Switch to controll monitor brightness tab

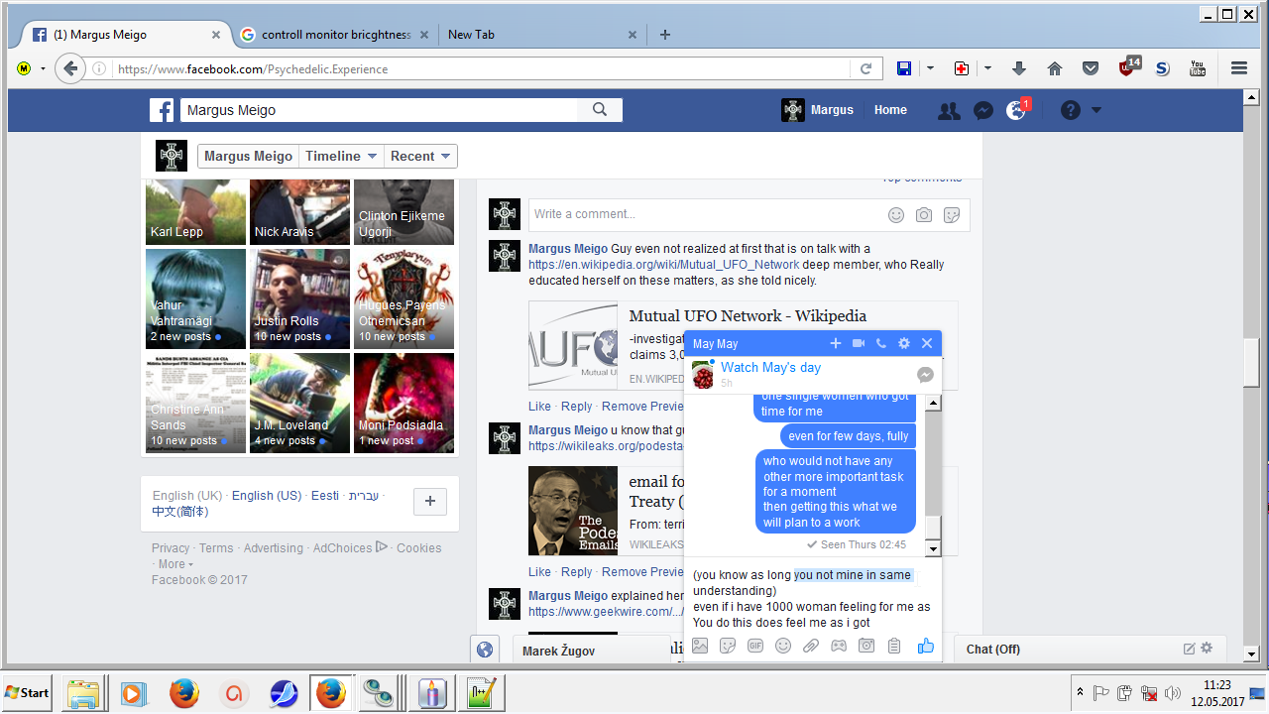335,34
